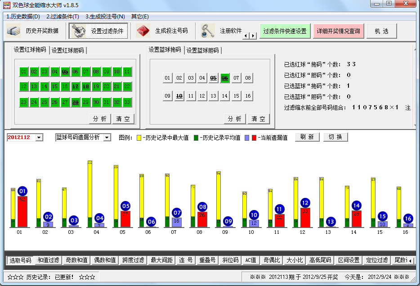Open the 定位过滤 bottom tab

377,260
